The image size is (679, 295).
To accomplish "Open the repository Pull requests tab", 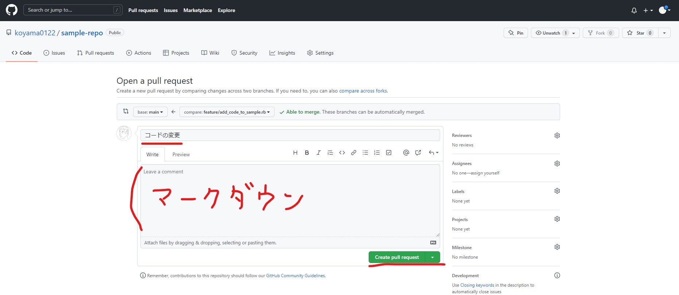I will tap(96, 53).
